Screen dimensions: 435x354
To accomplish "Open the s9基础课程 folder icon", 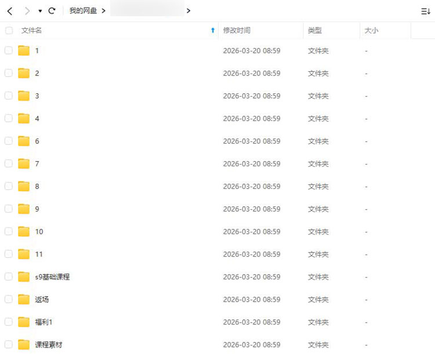I will 24,277.
